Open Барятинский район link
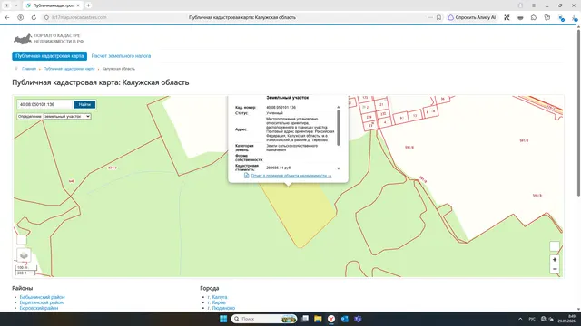The image size is (581, 326). tap(42, 302)
